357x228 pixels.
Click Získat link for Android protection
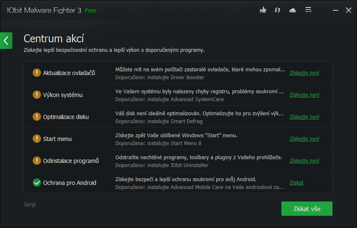point(296,183)
